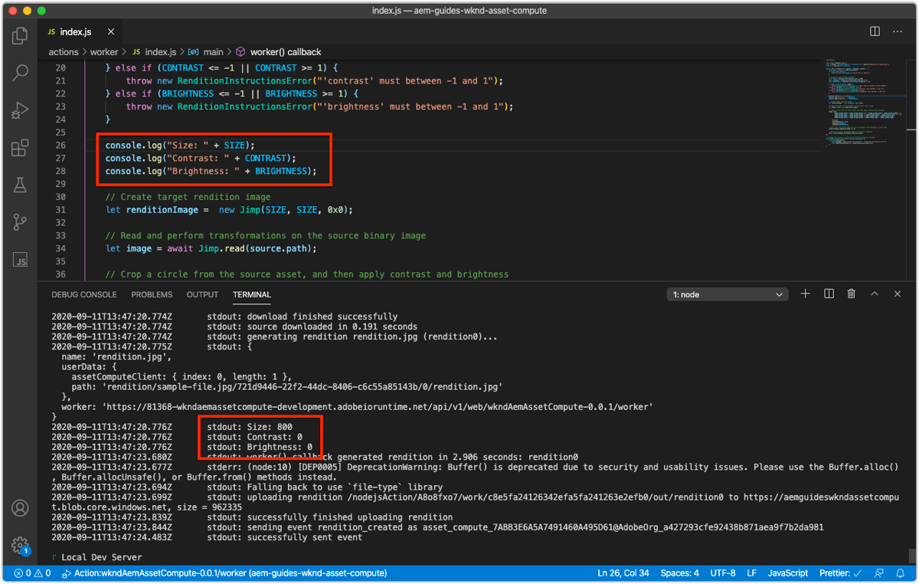The image size is (919, 584).
Task: Switch to the Problems tab
Action: 152,294
